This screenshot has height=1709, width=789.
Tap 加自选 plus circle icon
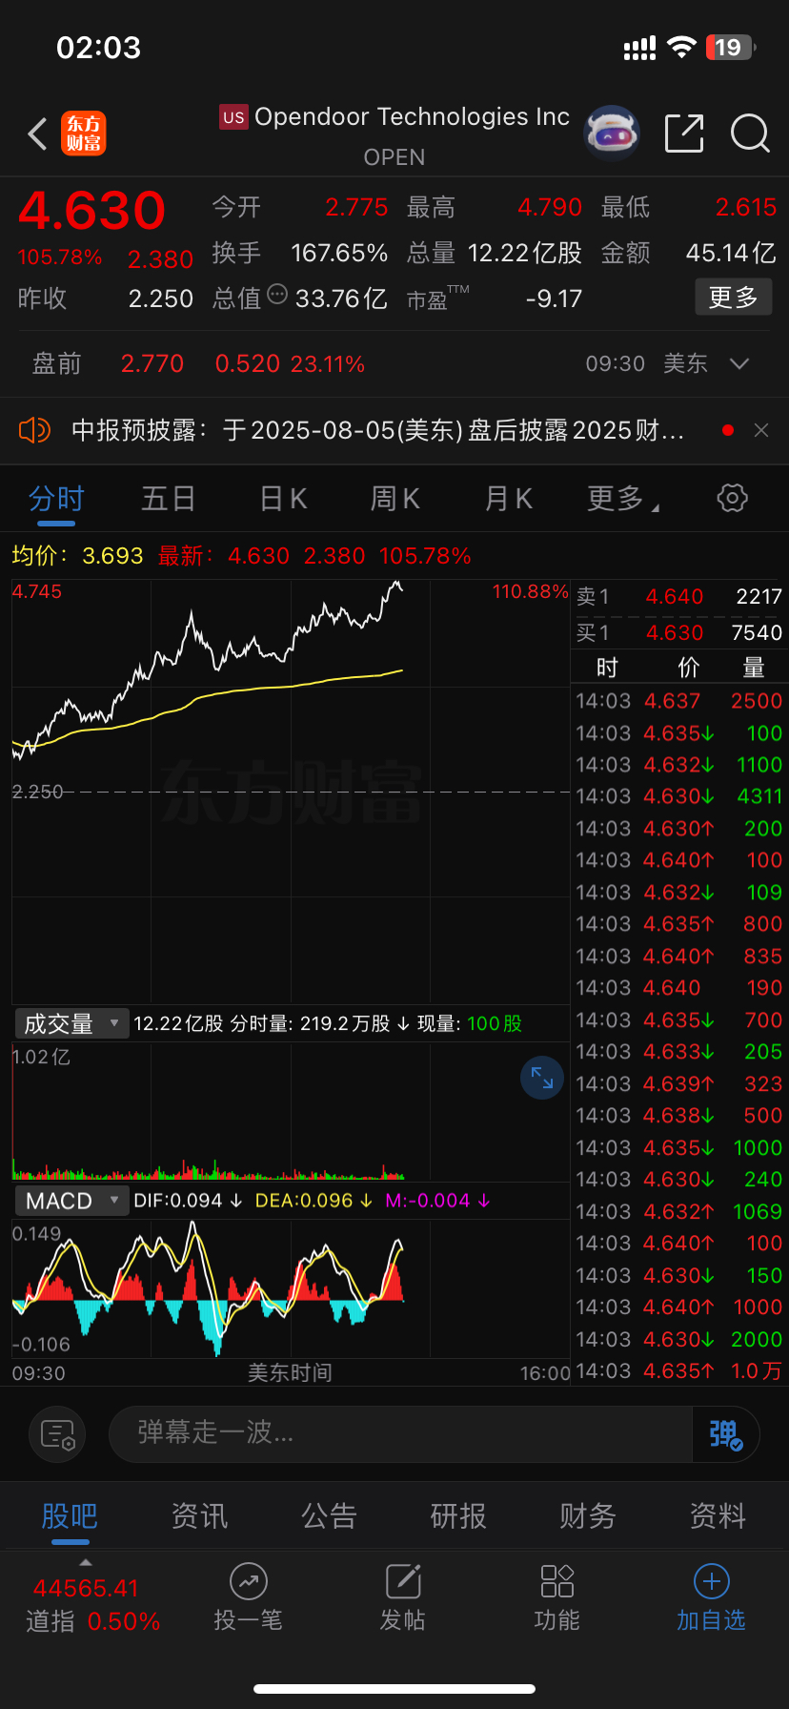coord(712,1581)
